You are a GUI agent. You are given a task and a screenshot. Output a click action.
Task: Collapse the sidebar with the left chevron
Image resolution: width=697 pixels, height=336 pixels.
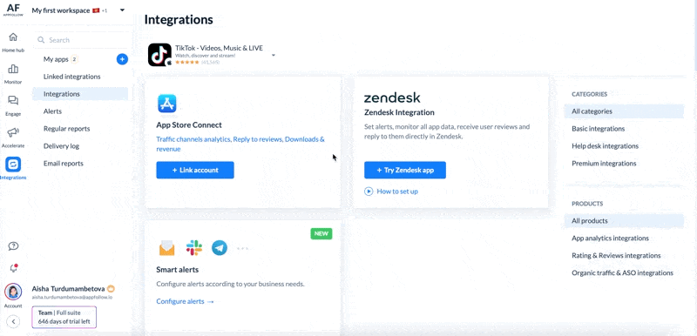(13, 321)
